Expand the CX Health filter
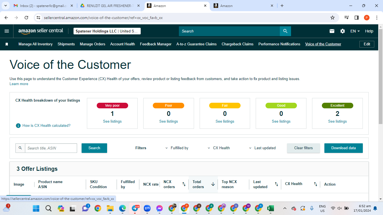The height and width of the screenshot is (215, 383). pyautogui.click(x=219, y=148)
